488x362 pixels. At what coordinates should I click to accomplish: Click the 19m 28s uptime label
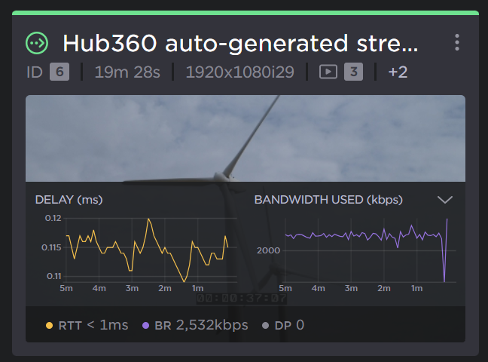coord(127,72)
